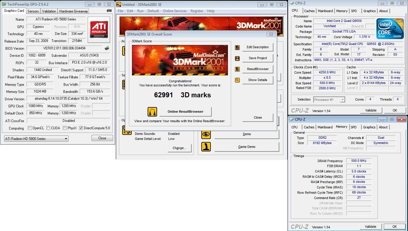Open the Run menu in 3DMark2001
The image size is (408, 231).
click(x=140, y=11)
